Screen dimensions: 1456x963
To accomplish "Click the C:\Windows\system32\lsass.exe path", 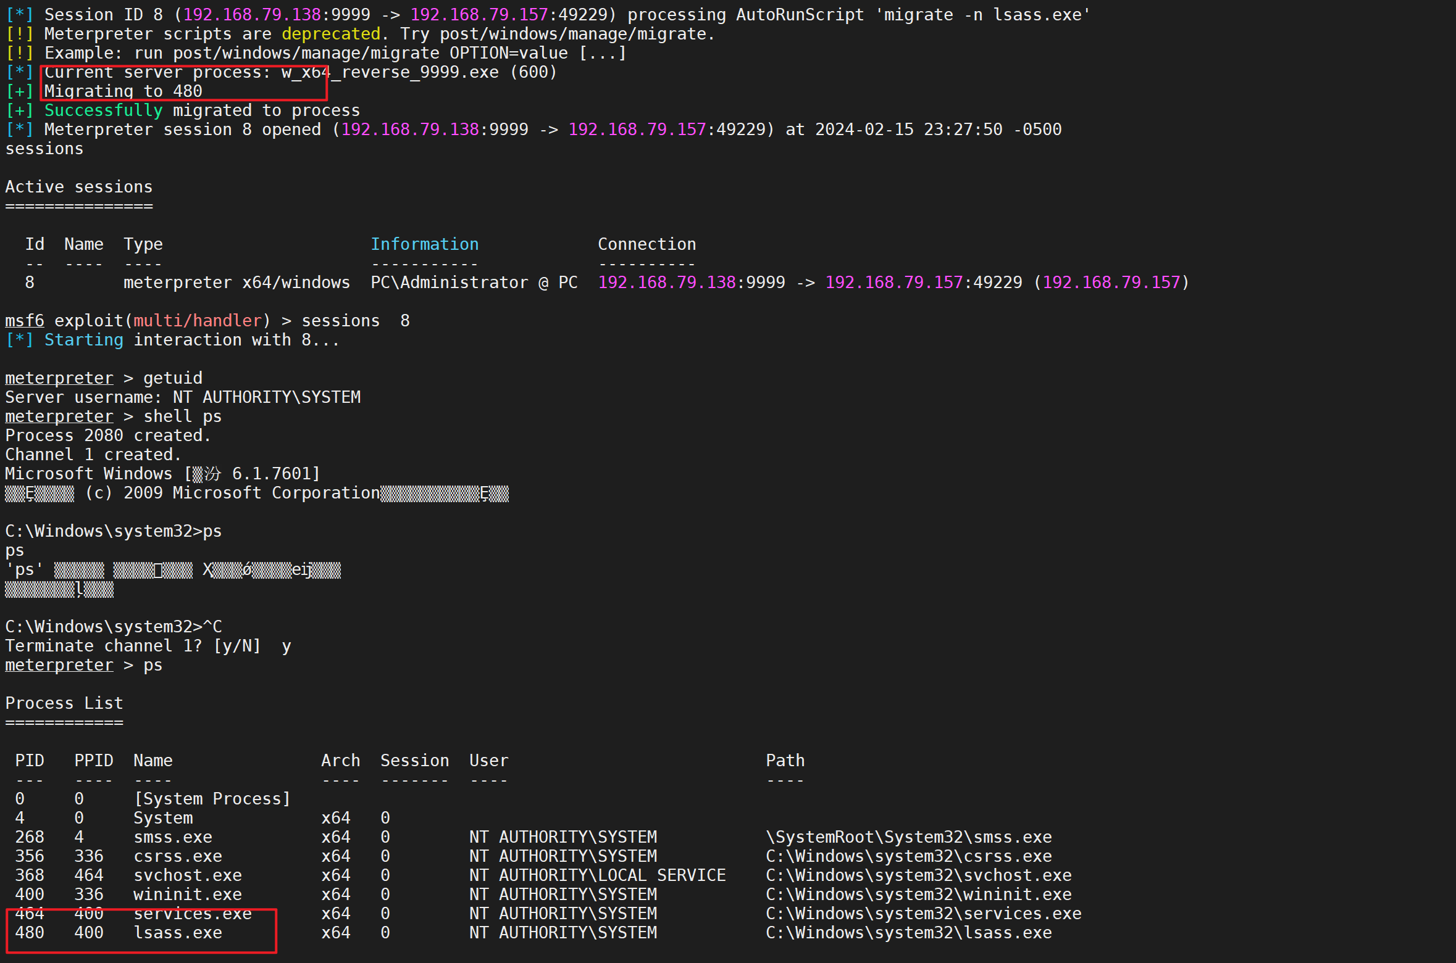I will click(908, 932).
